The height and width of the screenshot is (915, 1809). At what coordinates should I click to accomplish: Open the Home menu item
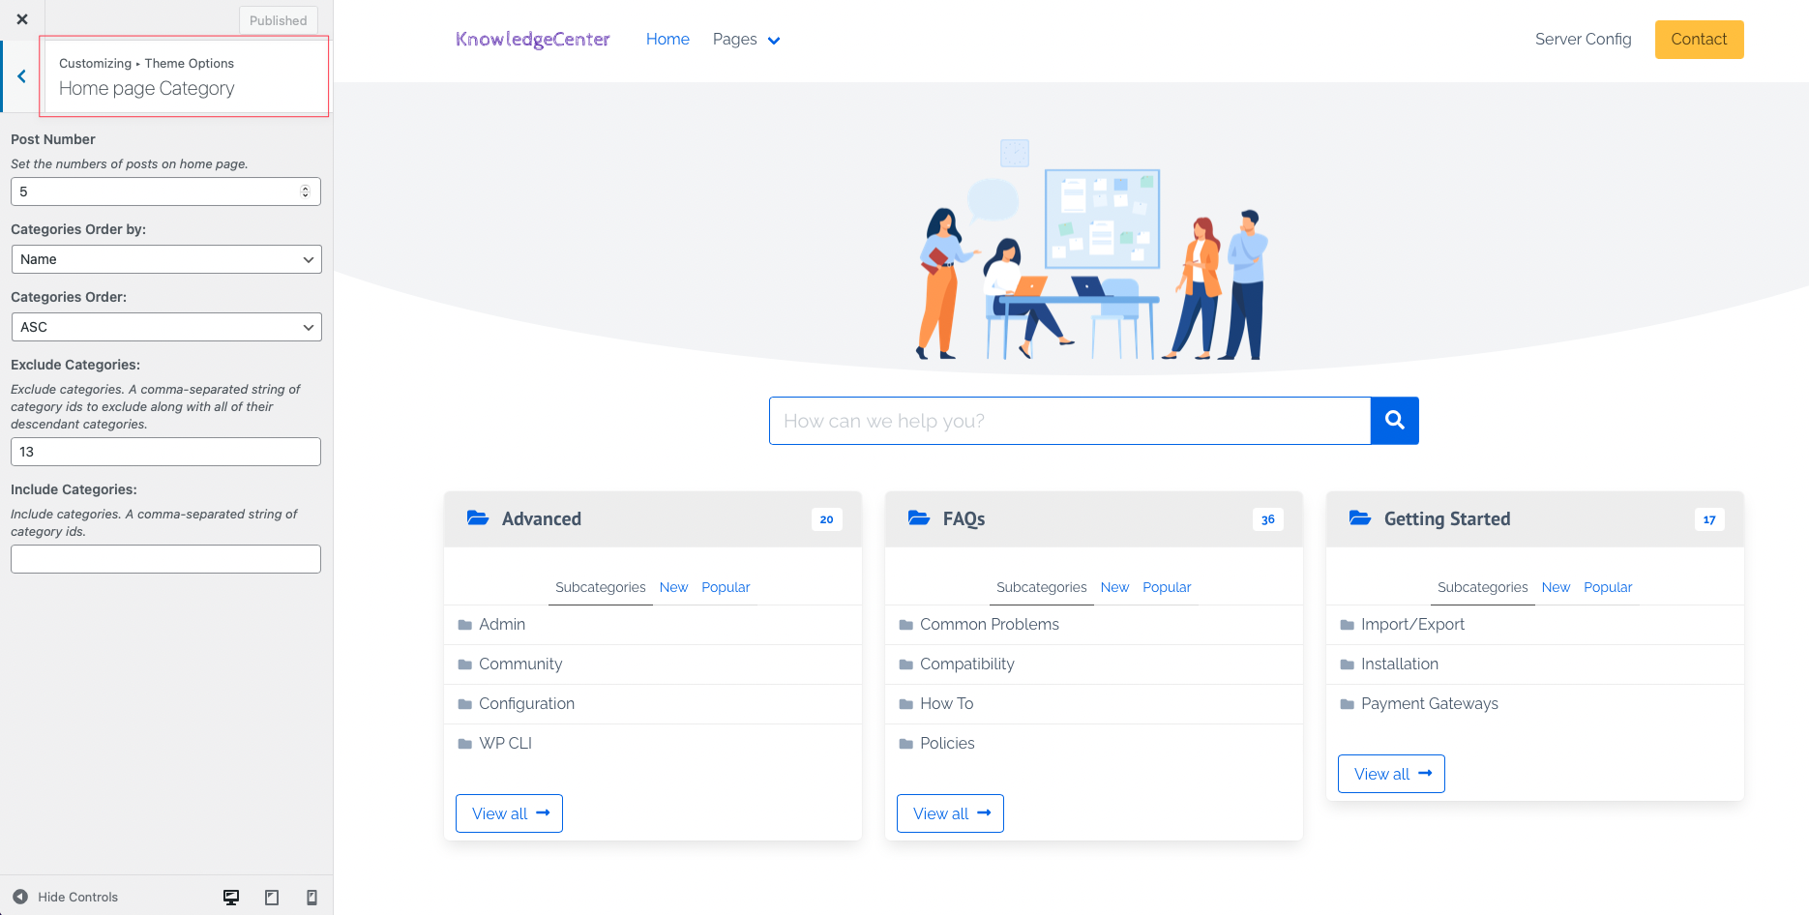pos(667,40)
